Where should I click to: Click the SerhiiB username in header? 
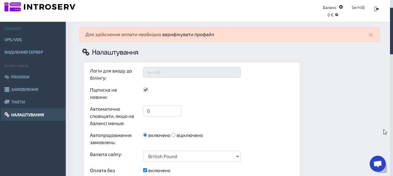pyautogui.click(x=358, y=8)
